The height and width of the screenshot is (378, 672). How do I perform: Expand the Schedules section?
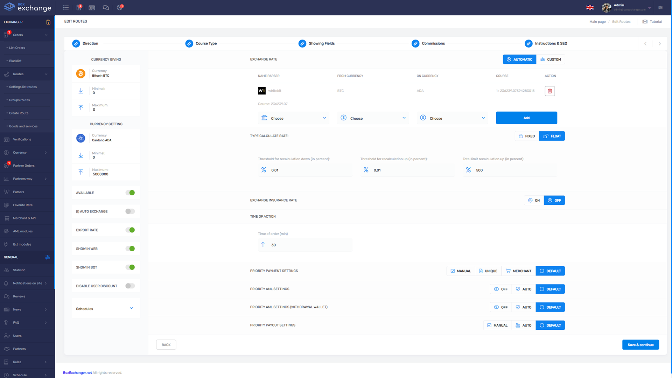131,308
